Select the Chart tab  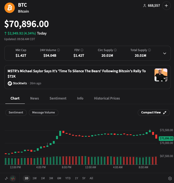coord(15,98)
